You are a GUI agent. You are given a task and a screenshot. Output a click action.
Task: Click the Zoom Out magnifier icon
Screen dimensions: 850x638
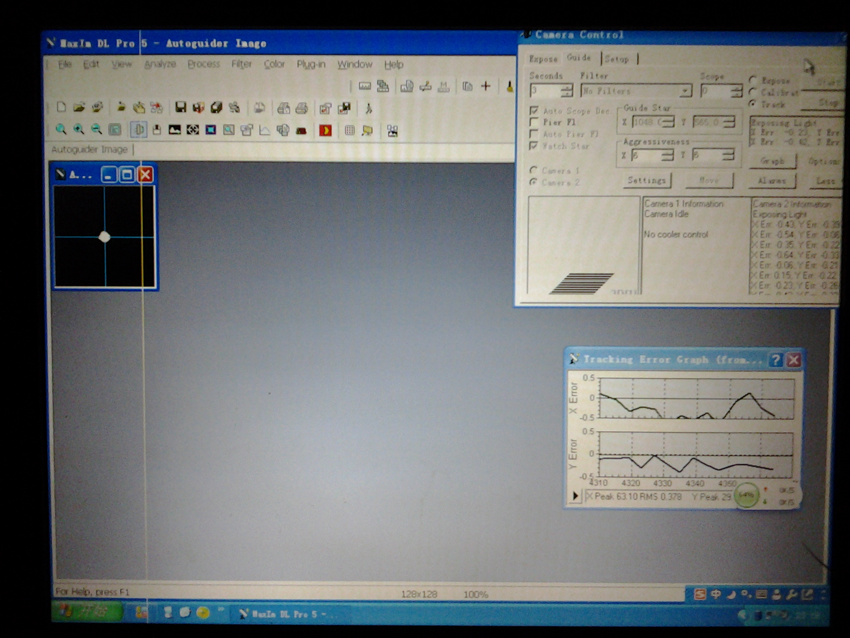[x=96, y=130]
